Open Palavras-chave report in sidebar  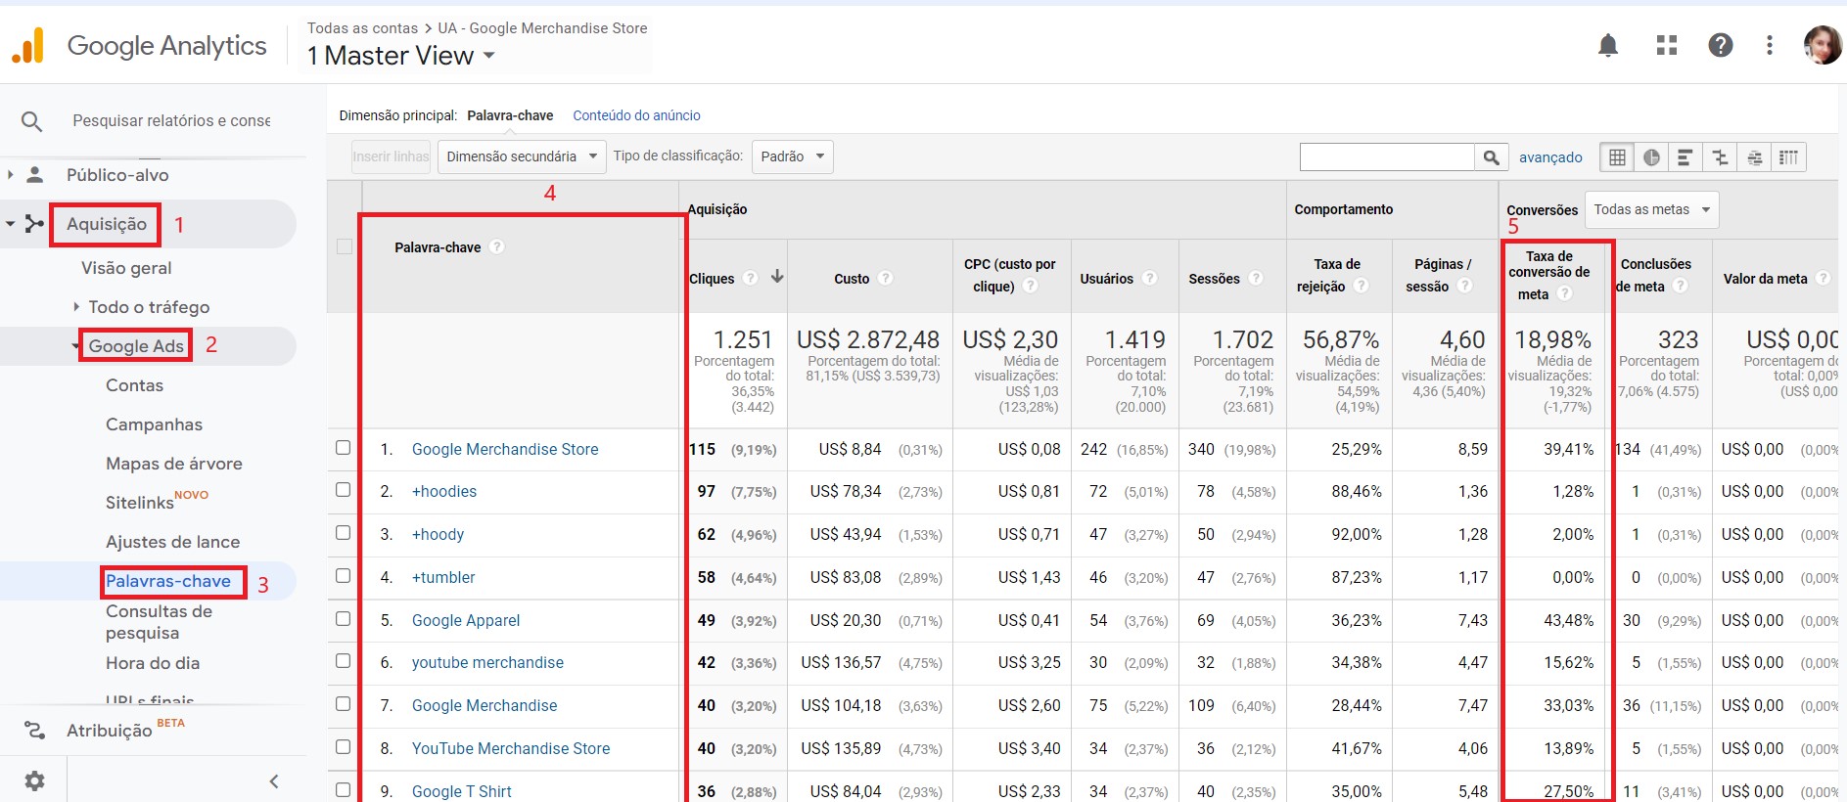pos(168,581)
